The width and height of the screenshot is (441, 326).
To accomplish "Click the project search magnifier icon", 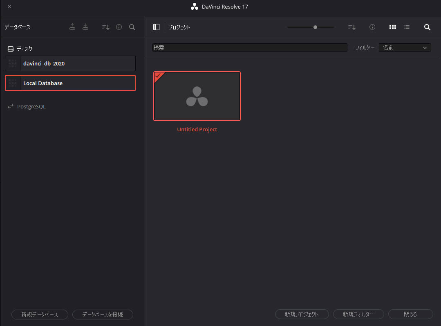I will (x=427, y=27).
